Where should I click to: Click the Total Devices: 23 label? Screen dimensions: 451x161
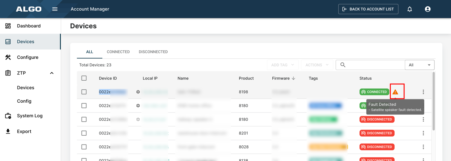95,65
